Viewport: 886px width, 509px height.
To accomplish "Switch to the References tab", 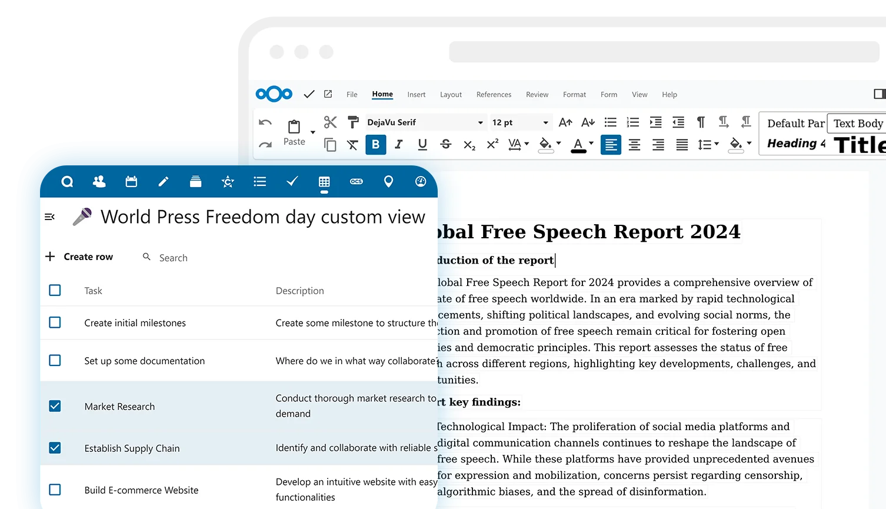I will click(x=494, y=95).
